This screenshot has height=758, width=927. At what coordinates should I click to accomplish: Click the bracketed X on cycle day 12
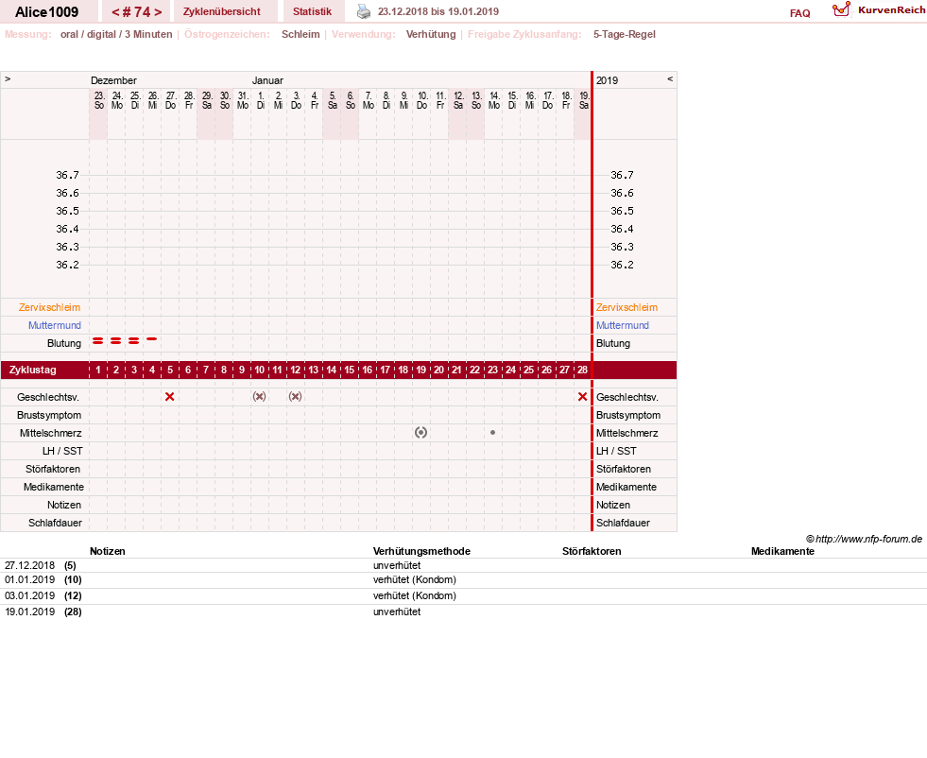tap(295, 397)
